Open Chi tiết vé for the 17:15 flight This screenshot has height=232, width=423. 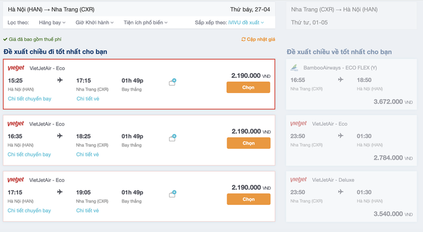tap(87, 210)
